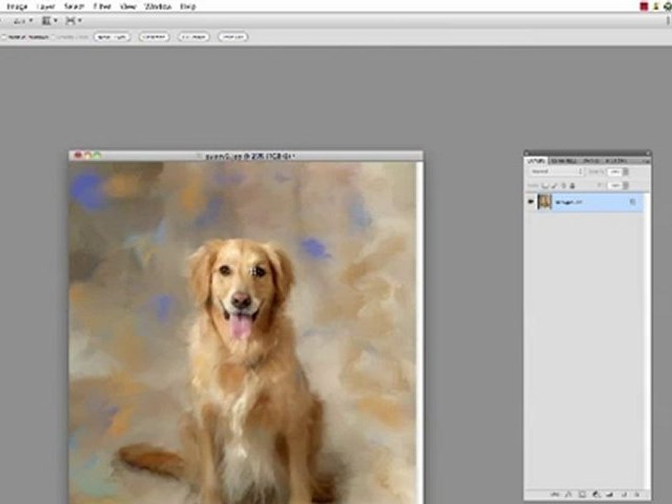This screenshot has height=504, width=672.
Task: Click the layer Opacity value field
Action: (x=614, y=171)
